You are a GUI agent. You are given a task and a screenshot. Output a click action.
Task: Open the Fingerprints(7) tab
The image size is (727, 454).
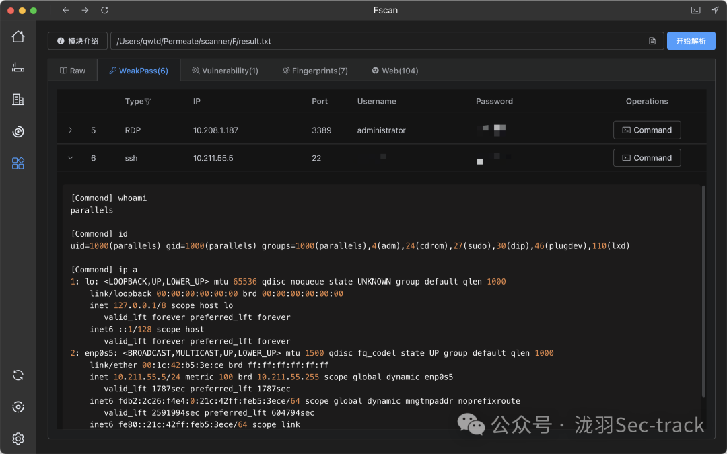[315, 71]
